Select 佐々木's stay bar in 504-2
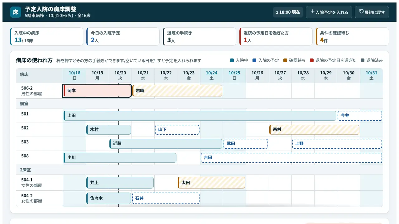This screenshot has height=224, width=399. tap(108, 198)
